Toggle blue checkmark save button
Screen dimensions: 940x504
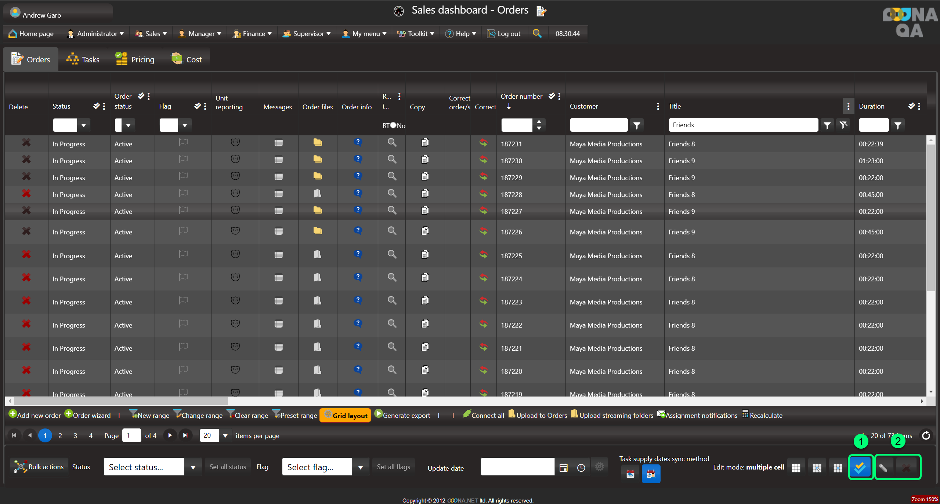point(860,467)
